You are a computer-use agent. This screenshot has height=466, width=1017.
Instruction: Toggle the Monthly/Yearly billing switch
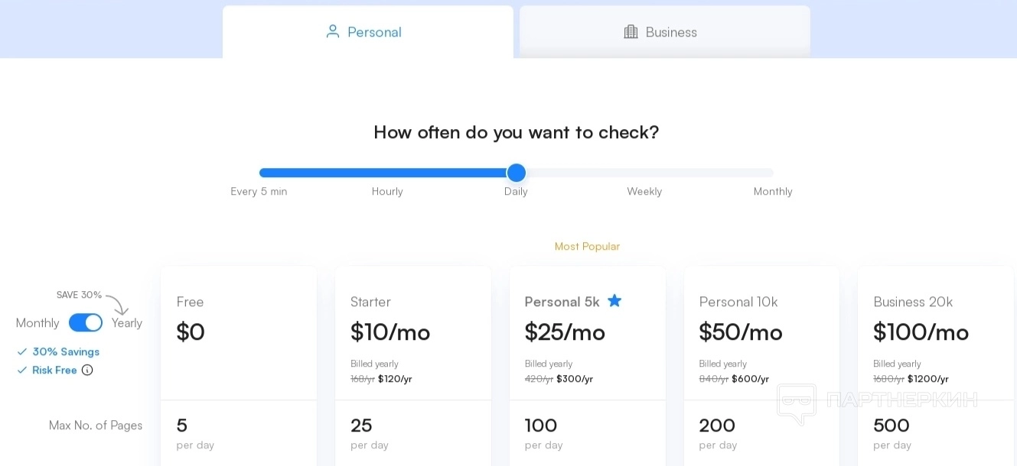(86, 323)
